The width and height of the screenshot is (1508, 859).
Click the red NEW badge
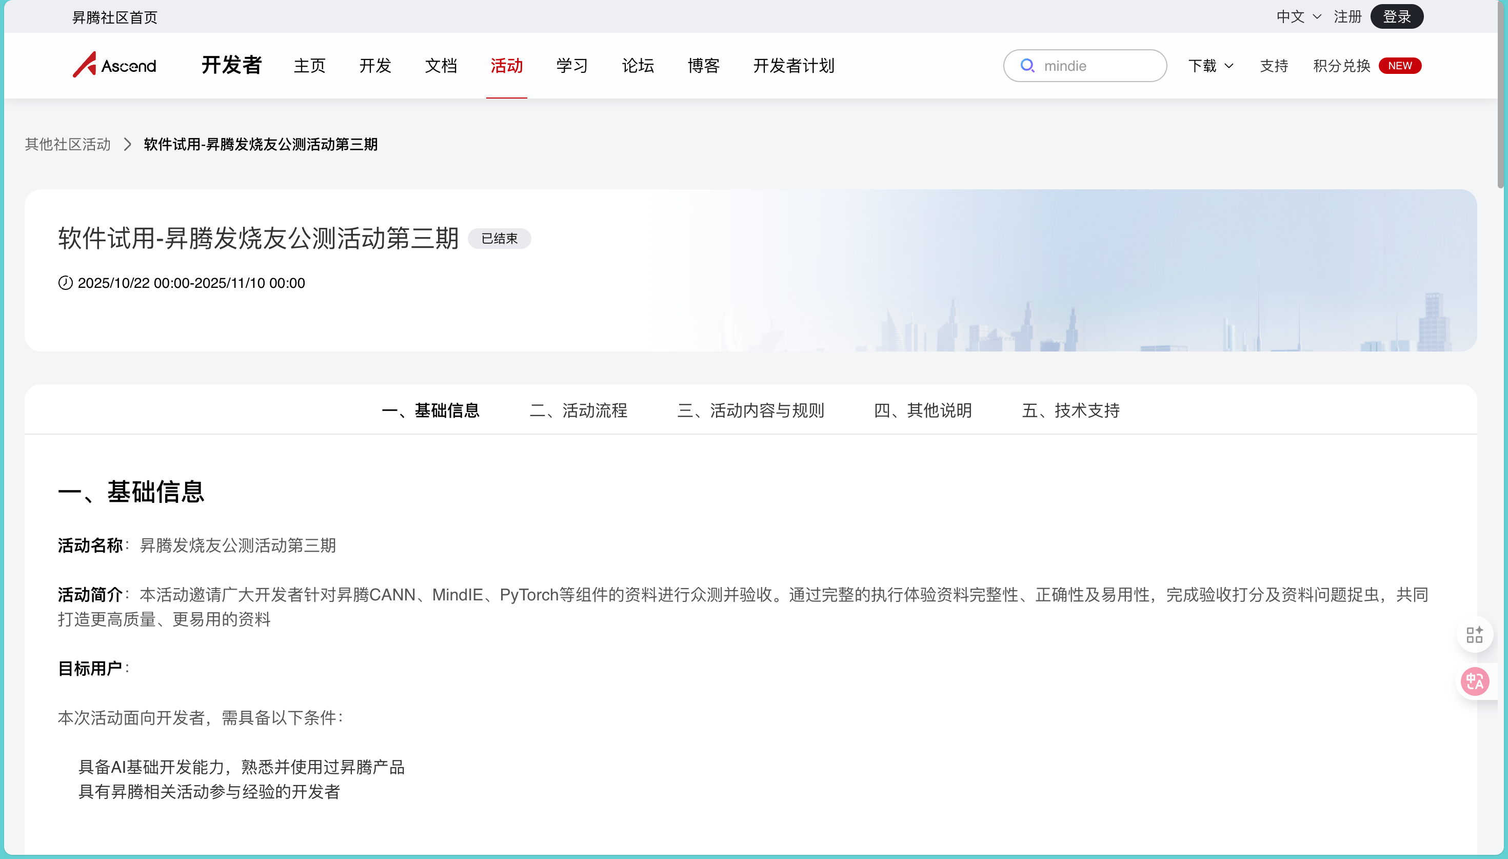point(1400,66)
